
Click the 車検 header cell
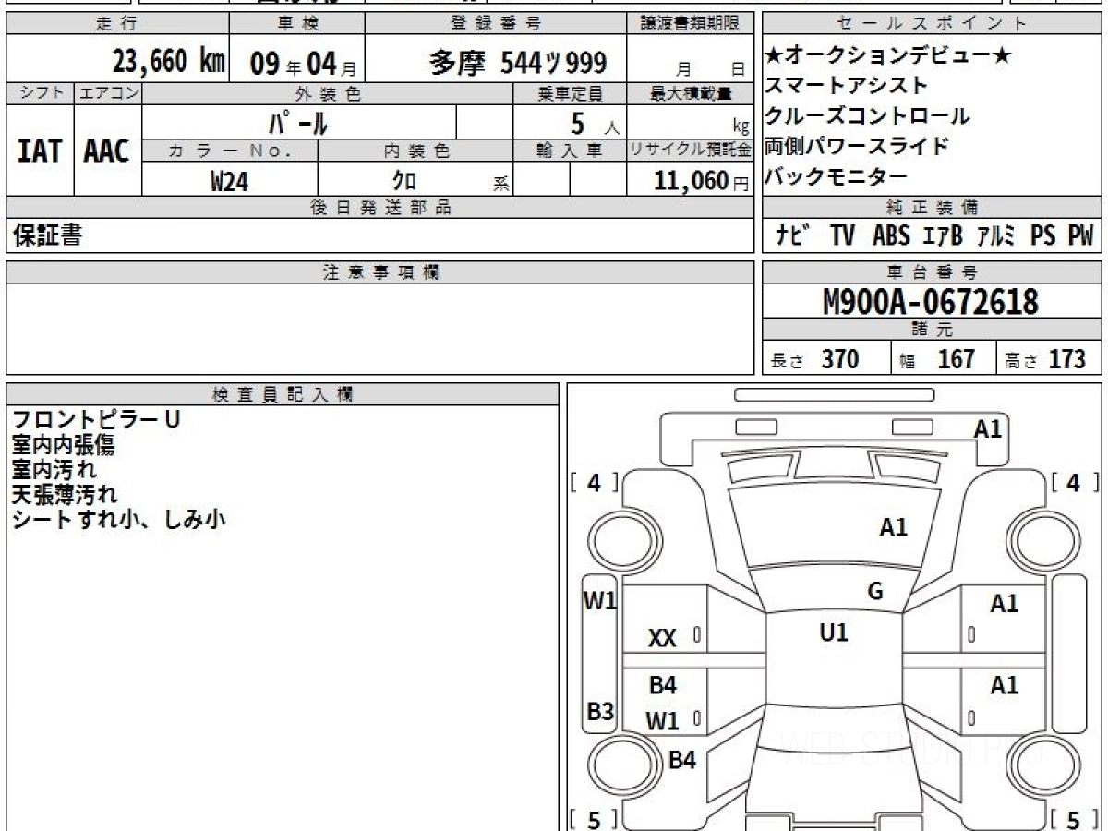pyautogui.click(x=296, y=24)
